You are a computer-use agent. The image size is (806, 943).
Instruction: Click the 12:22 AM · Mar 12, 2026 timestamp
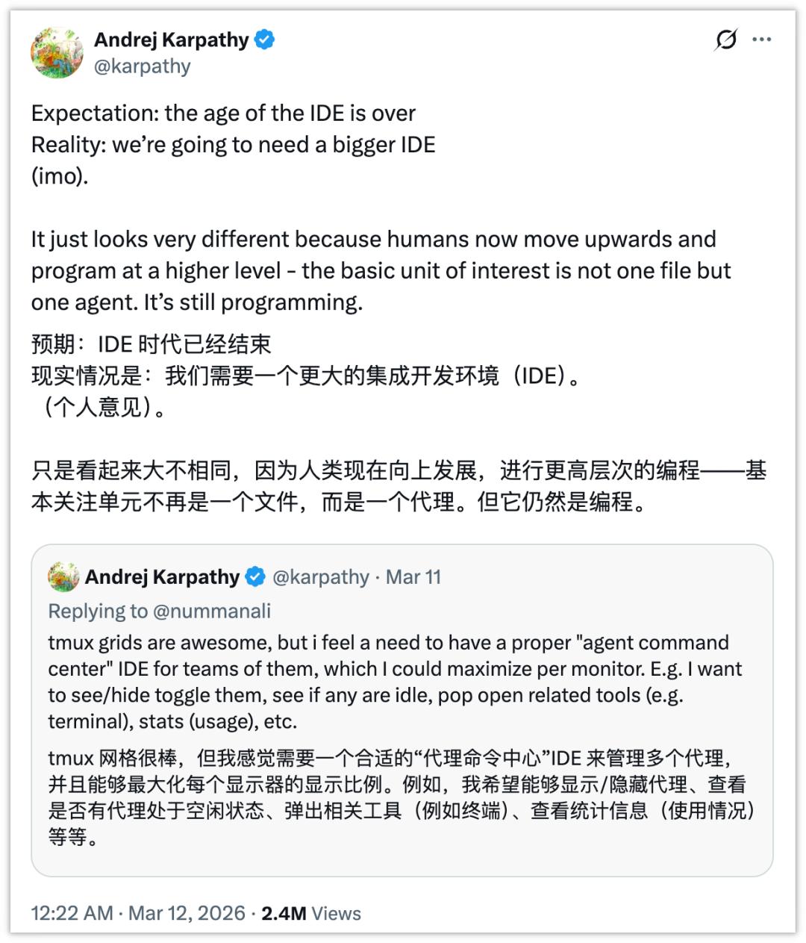(138, 913)
